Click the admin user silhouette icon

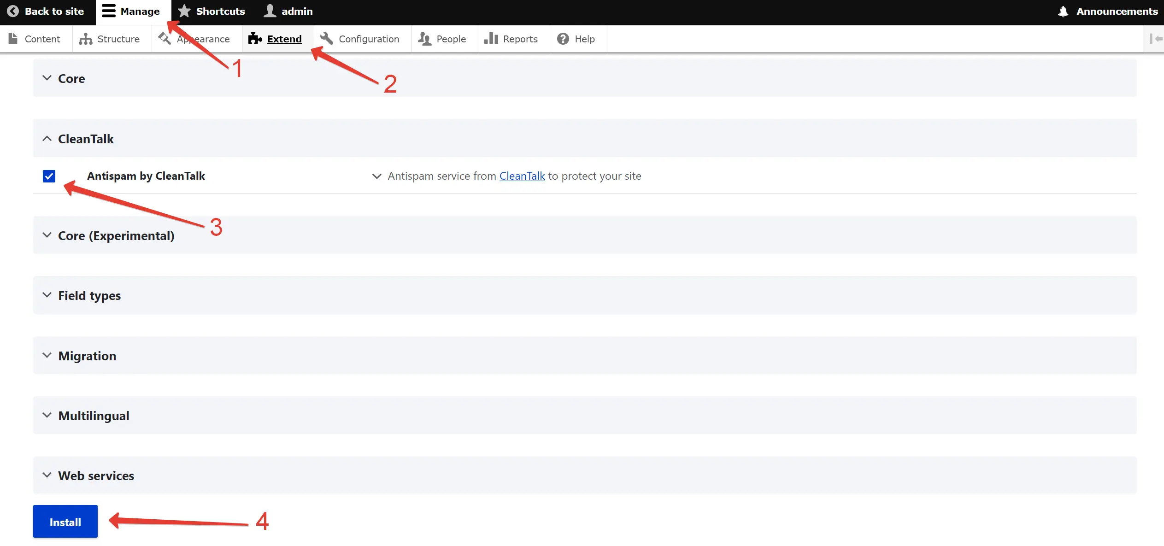click(270, 11)
